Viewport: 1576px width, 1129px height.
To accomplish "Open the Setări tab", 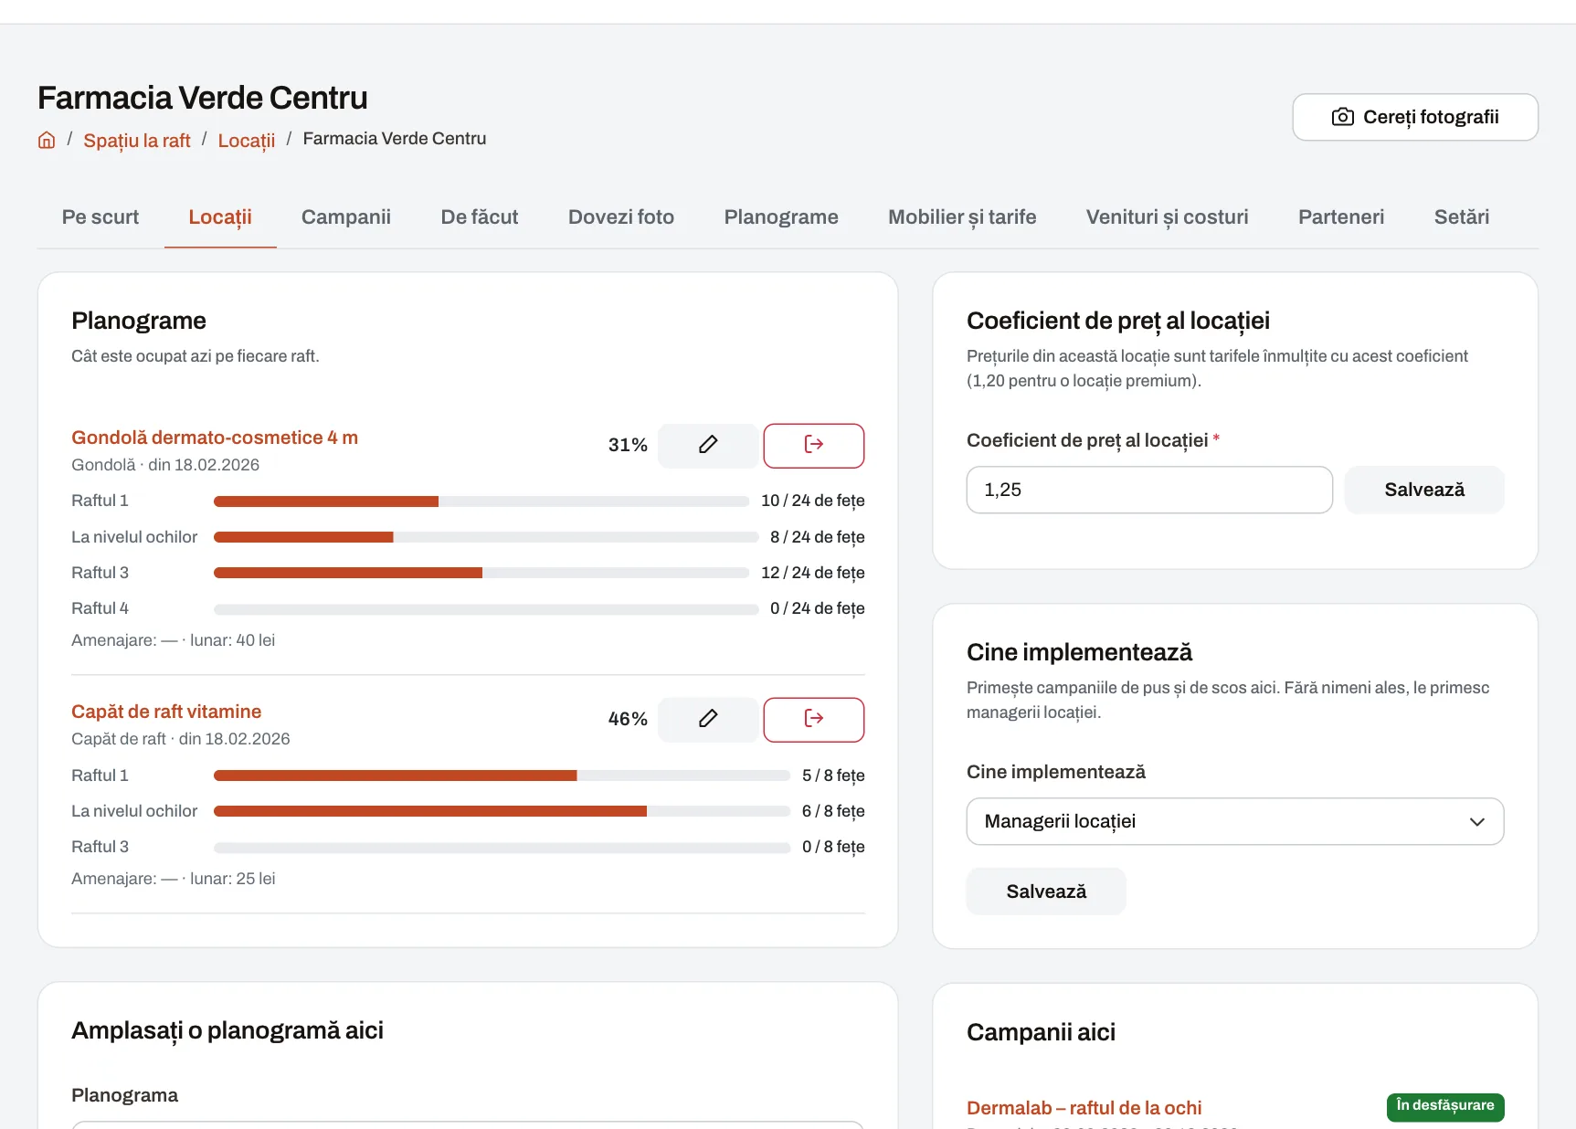I will tap(1462, 217).
